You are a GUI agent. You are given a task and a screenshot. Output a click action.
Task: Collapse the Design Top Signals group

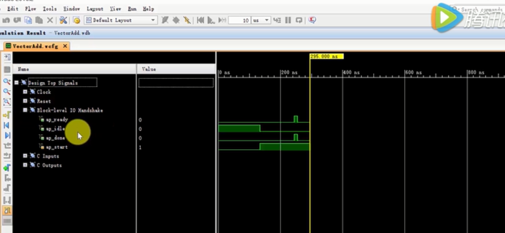(17, 83)
